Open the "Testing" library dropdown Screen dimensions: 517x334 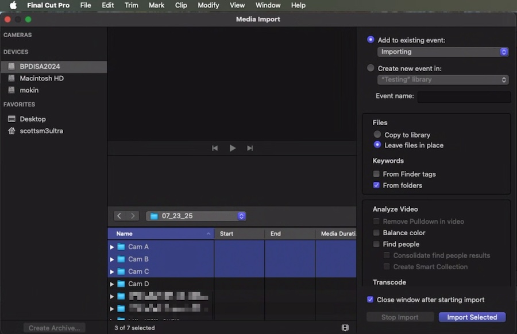(443, 80)
